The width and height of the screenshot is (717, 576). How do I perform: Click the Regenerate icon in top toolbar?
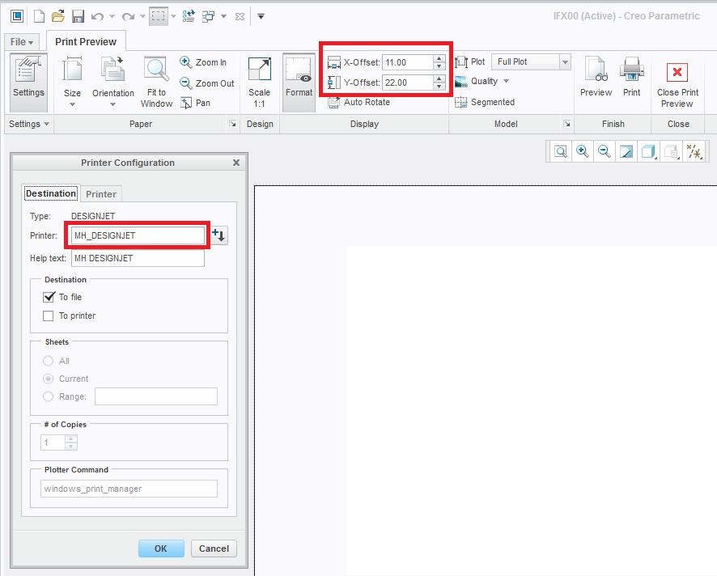click(189, 16)
